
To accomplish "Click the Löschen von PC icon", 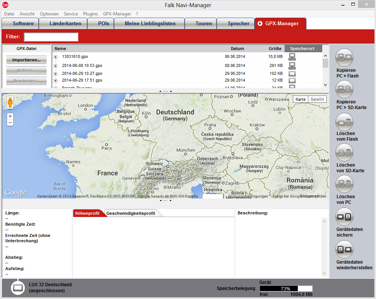I will (344, 184).
